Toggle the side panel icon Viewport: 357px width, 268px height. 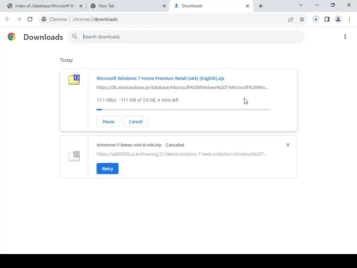327,20
